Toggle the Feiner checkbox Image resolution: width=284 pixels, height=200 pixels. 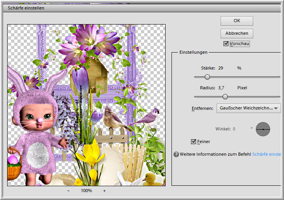(193, 142)
